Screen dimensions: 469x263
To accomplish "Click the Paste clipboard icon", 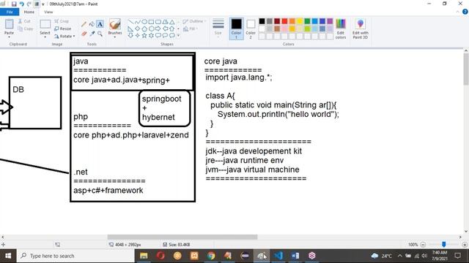I will coord(9,24).
